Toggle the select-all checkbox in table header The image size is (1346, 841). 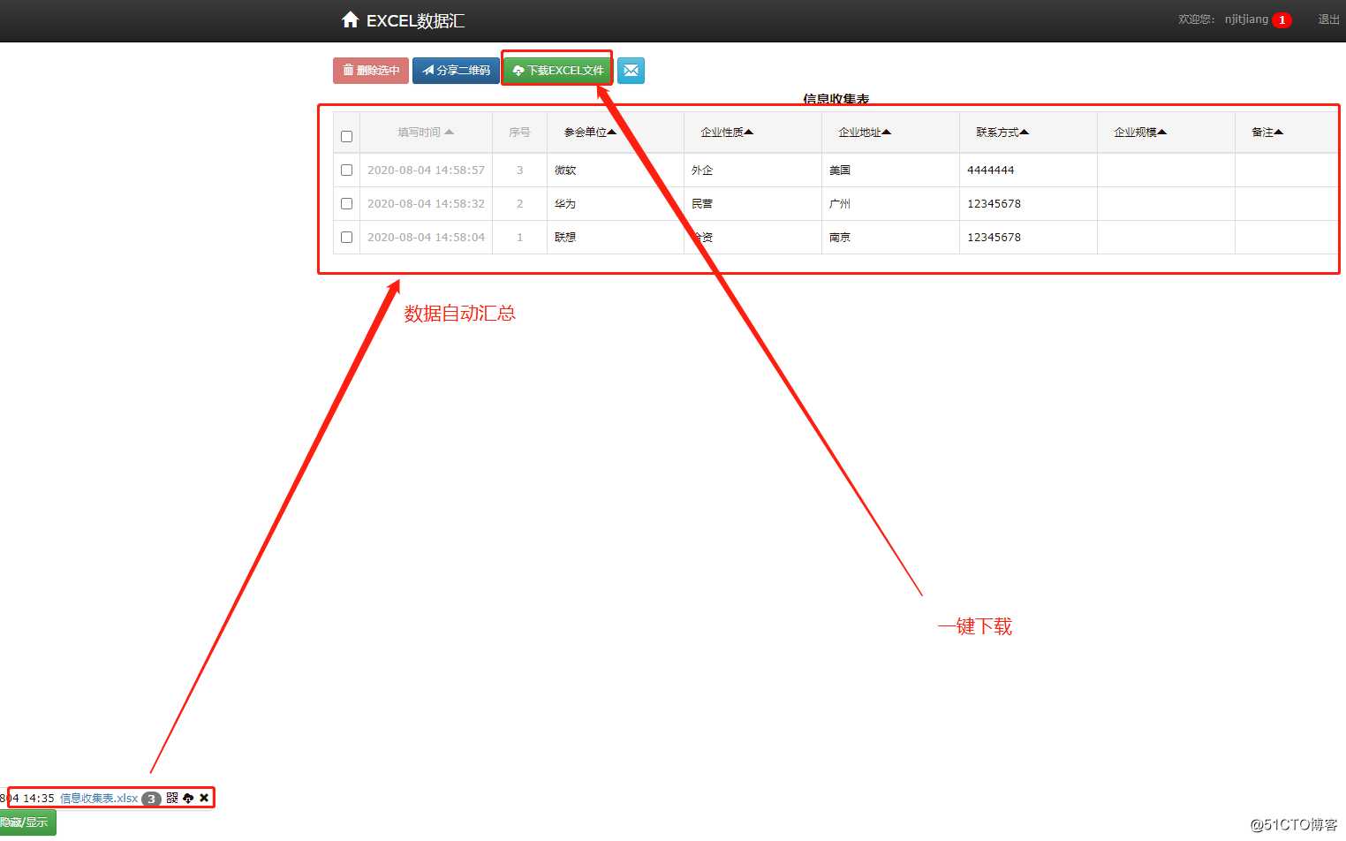[x=346, y=136]
